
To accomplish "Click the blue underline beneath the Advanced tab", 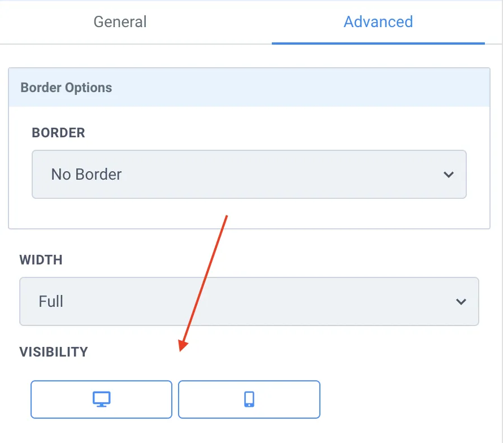I will point(378,43).
